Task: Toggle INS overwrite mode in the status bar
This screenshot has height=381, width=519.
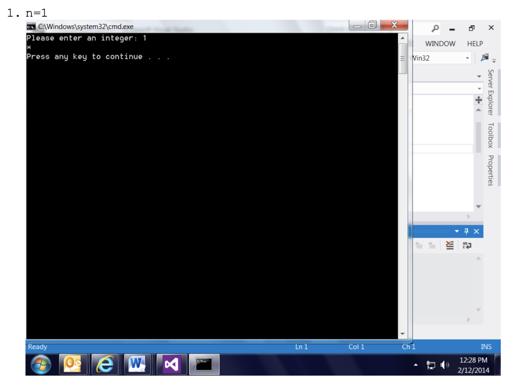Action: click(x=486, y=347)
